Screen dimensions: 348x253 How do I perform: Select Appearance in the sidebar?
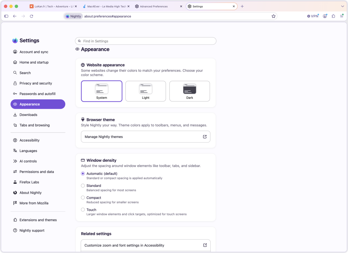38,104
